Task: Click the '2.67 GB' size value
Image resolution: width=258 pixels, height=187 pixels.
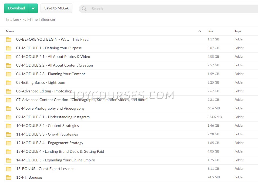Action: click(x=213, y=91)
